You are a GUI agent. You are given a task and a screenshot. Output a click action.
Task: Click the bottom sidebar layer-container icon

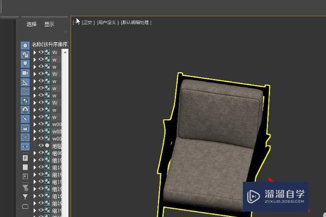pos(25,206)
